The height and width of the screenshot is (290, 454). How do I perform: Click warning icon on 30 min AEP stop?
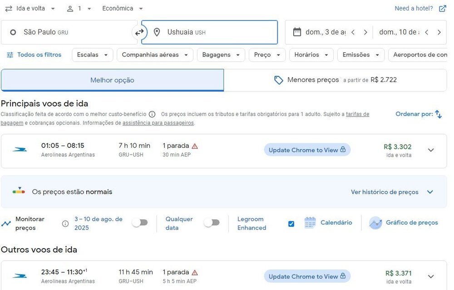[195, 146]
